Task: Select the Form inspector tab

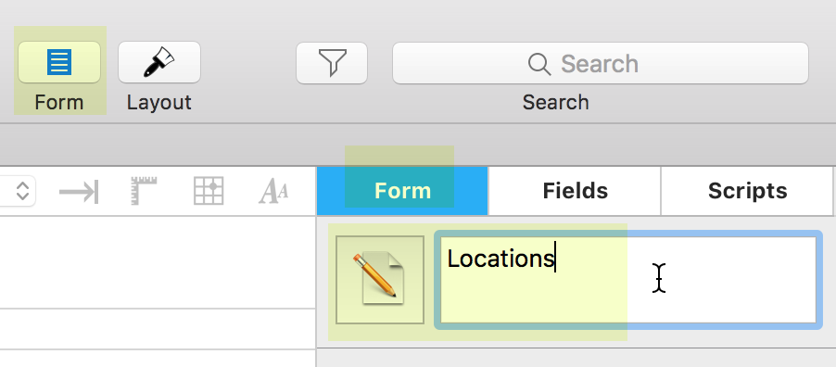Action: [402, 191]
